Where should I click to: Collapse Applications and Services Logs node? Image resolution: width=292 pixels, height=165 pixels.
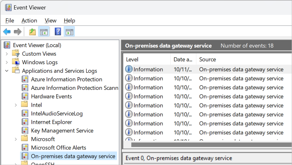tap(7, 71)
